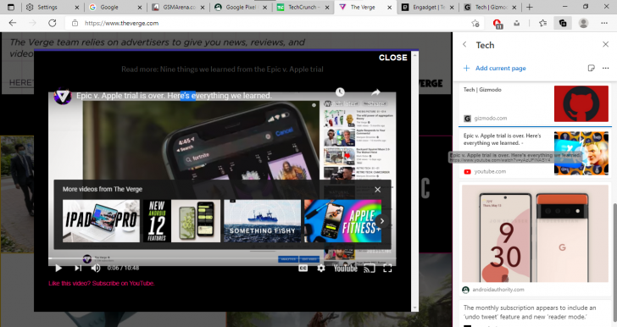Click the Share arrow on video

tap(375, 92)
